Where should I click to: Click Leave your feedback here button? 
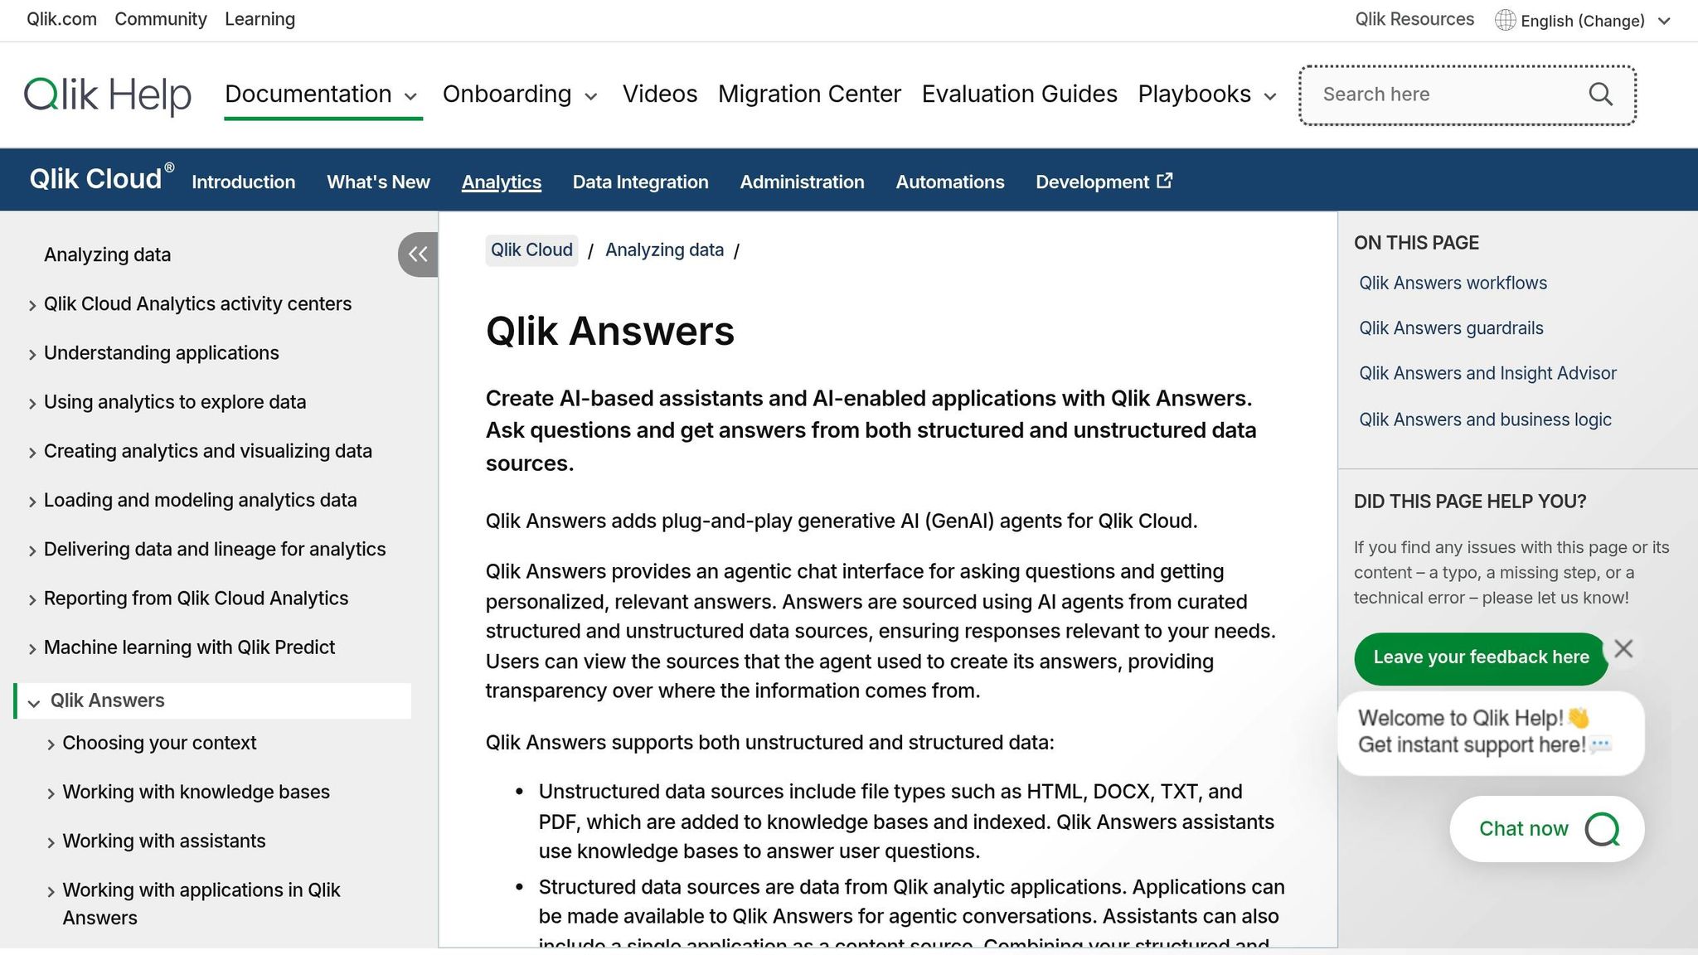pos(1481,657)
